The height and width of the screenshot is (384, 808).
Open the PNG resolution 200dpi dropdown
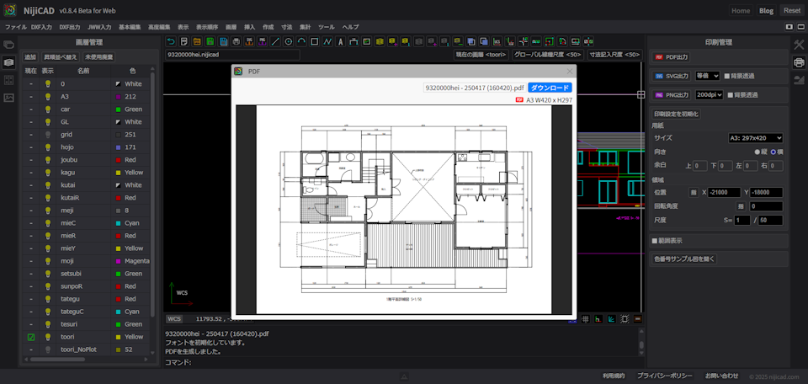pos(710,95)
